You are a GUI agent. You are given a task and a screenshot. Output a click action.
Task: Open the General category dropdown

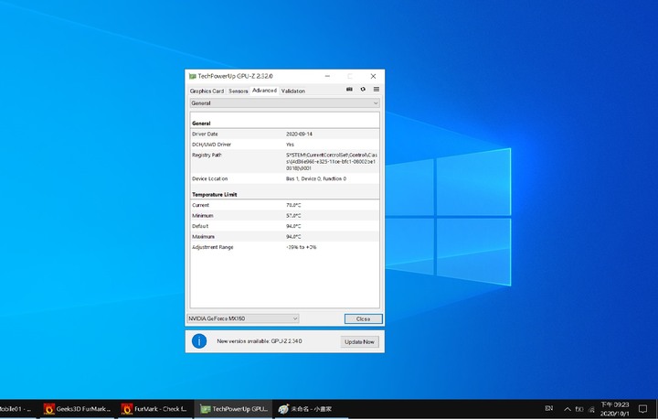pyautogui.click(x=284, y=103)
